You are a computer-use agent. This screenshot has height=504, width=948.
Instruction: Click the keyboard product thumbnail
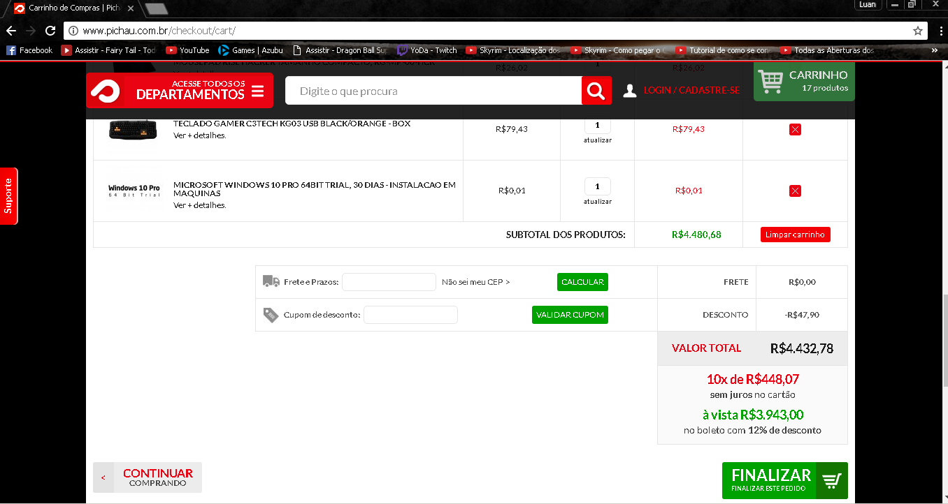click(133, 130)
